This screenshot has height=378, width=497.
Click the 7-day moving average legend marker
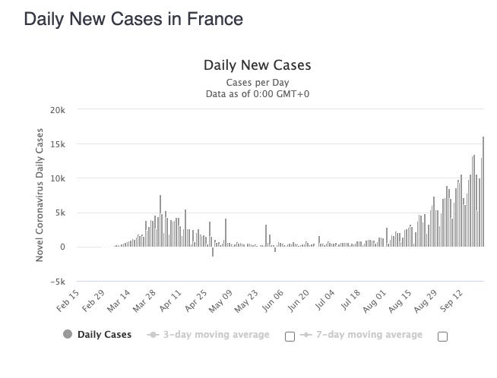[x=305, y=335]
